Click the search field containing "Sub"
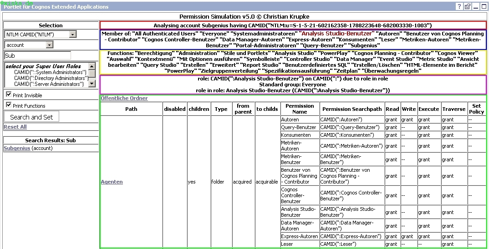The image size is (489, 249). 38,56
